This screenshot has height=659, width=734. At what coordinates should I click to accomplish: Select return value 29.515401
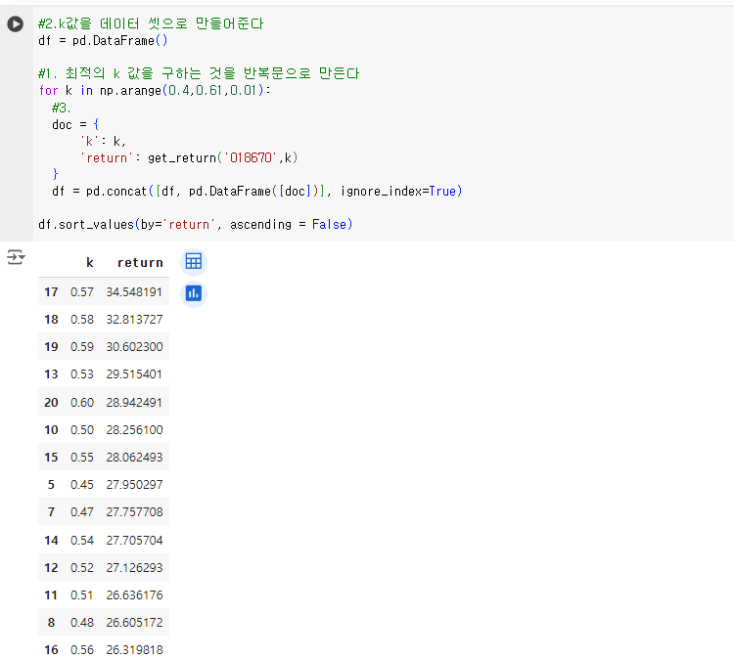[x=134, y=374]
